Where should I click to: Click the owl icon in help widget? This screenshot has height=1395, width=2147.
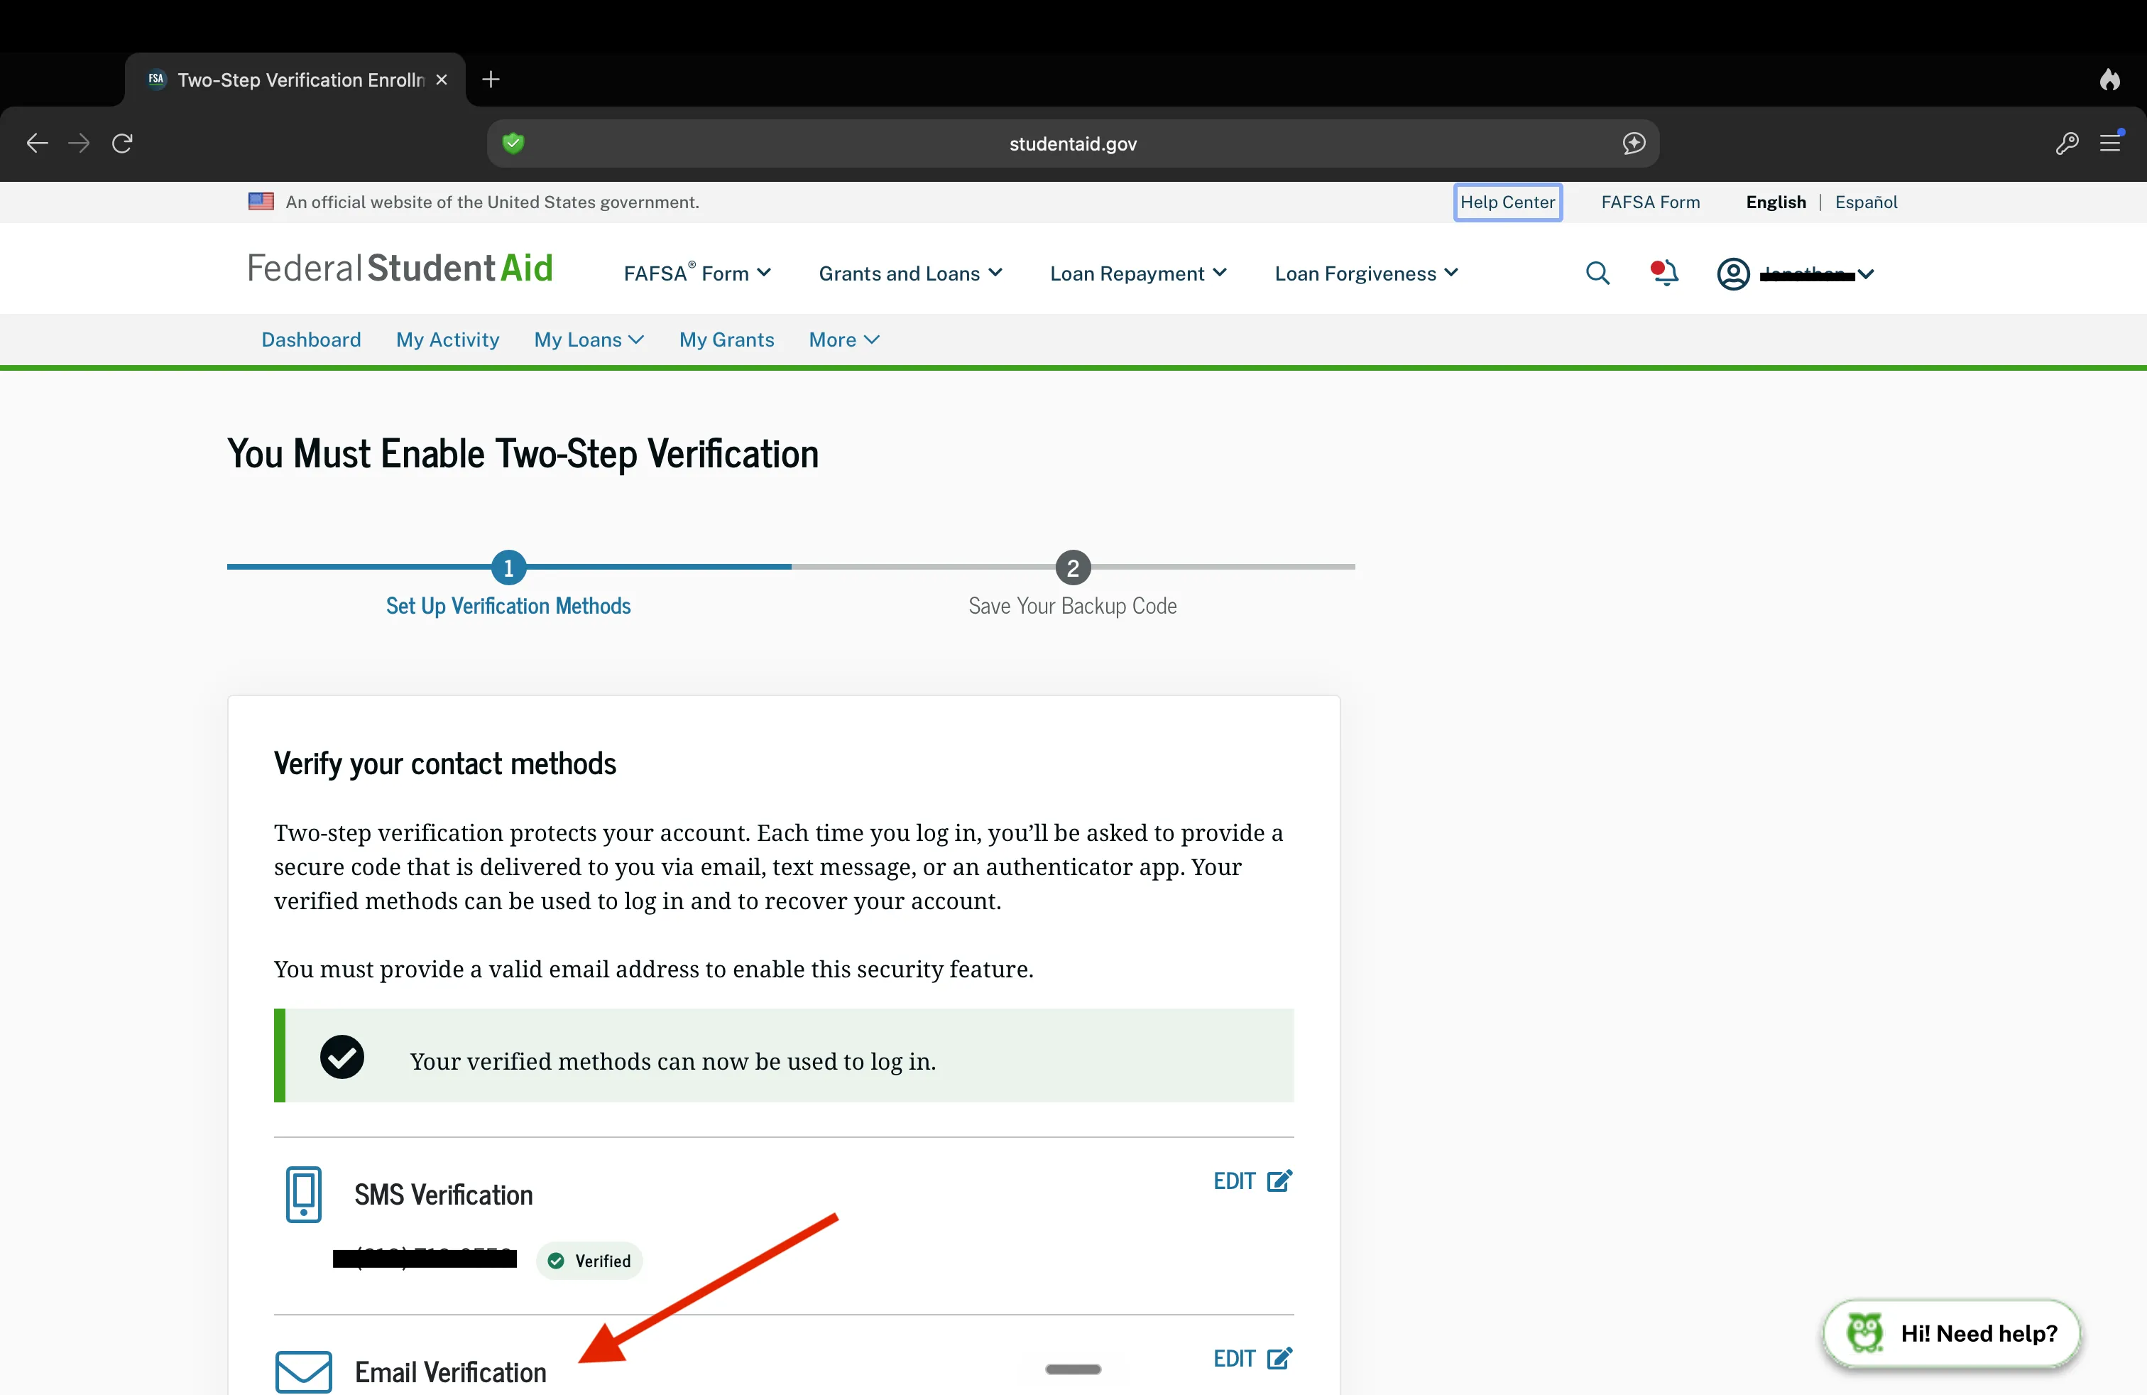(1864, 1332)
